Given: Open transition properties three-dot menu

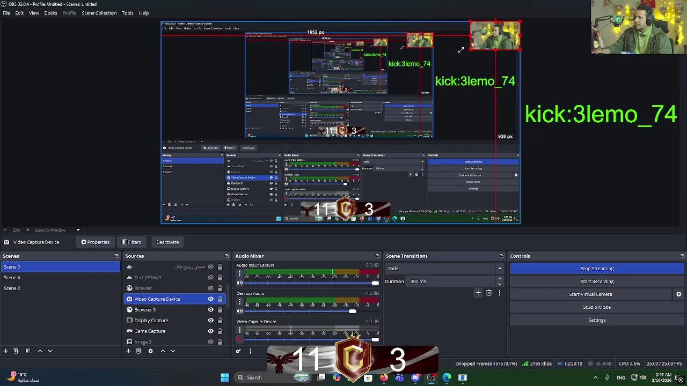Looking at the screenshot, I should 499,293.
